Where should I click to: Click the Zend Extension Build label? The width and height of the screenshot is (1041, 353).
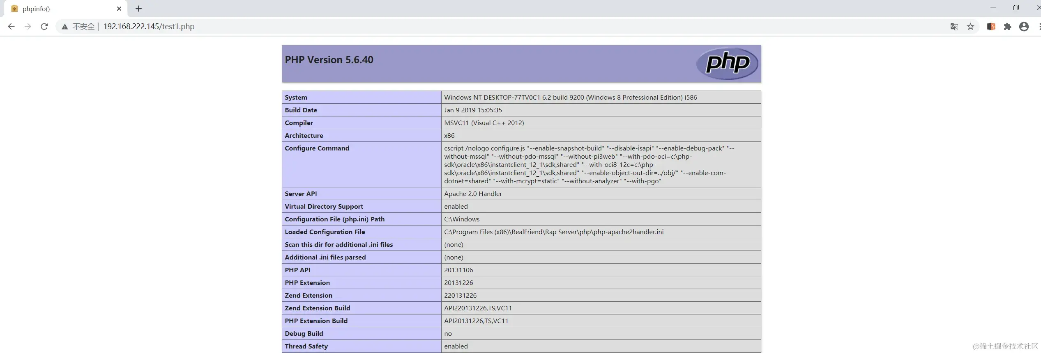click(x=317, y=308)
